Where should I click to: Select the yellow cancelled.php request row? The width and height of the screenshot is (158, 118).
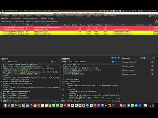(79, 34)
